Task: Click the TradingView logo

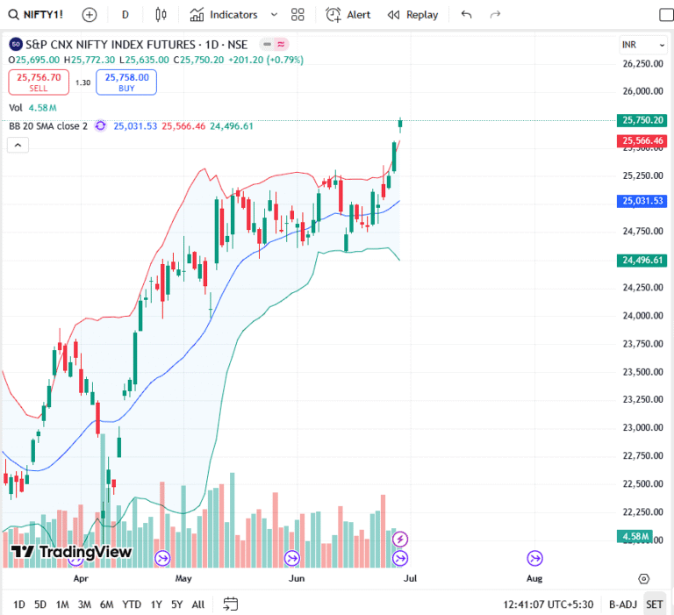Action: (71, 551)
